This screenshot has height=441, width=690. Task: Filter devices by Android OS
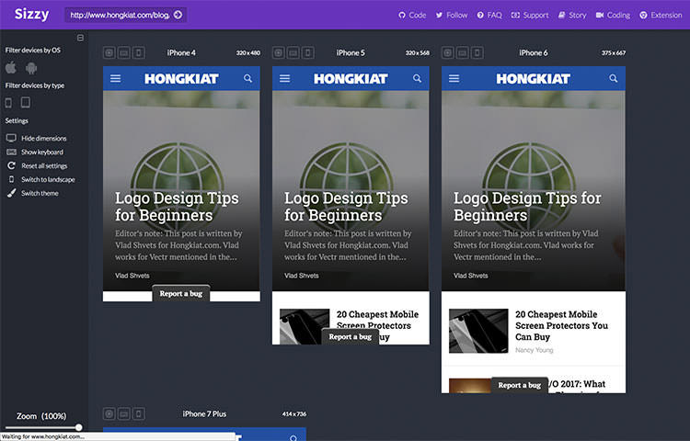pyautogui.click(x=31, y=68)
